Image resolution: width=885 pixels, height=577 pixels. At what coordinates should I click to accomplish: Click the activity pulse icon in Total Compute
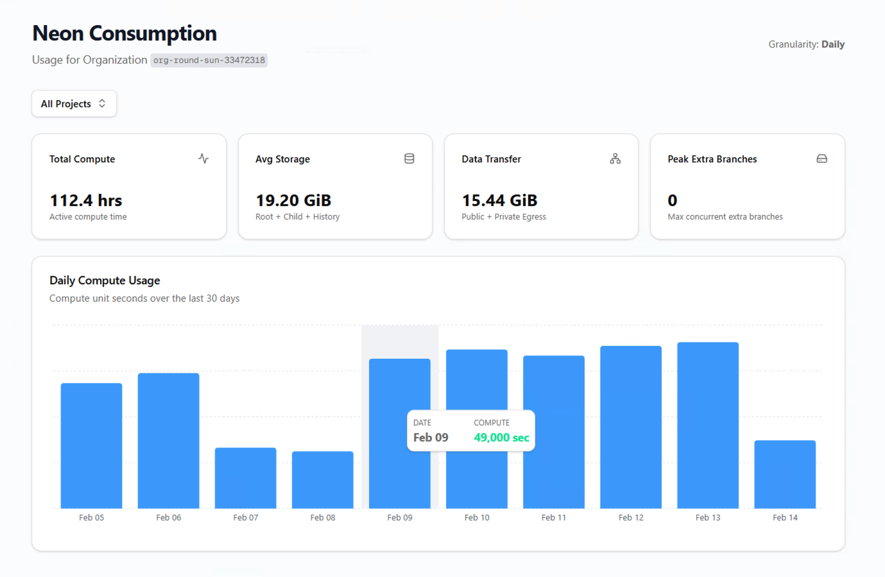click(x=203, y=159)
